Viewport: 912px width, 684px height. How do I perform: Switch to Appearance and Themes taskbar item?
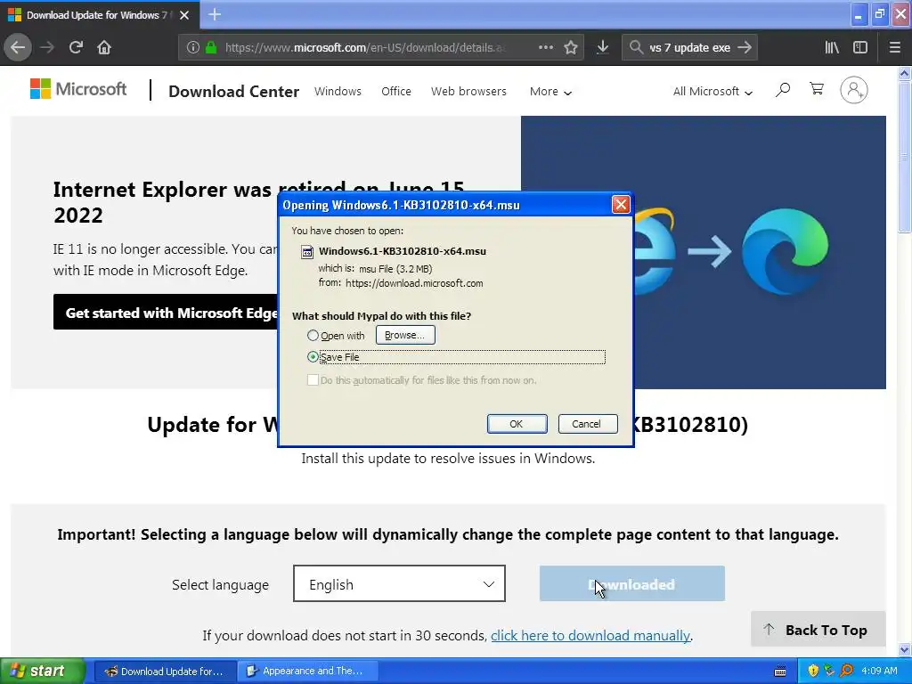[308, 672]
